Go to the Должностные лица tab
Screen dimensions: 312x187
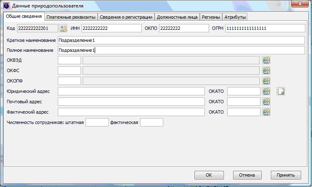pyautogui.click(x=177, y=17)
